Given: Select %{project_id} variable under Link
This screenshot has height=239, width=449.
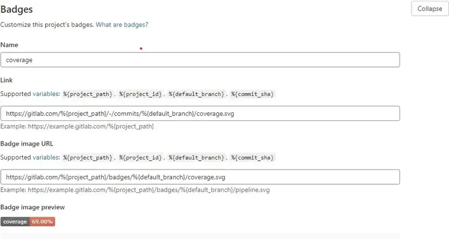Looking at the screenshot, I should pos(140,93).
